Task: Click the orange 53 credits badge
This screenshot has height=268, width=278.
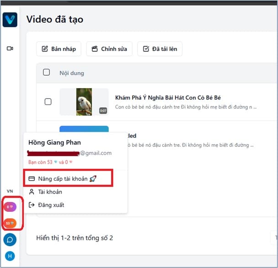Action: coord(10,223)
